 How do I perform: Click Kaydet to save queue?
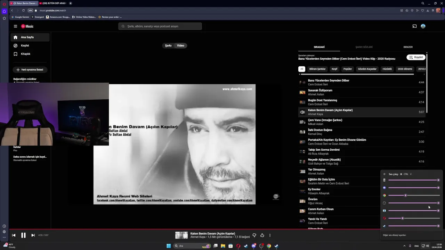pyautogui.click(x=416, y=57)
